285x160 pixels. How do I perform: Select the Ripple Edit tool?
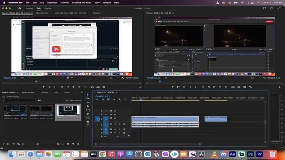pyautogui.click(x=88, y=102)
